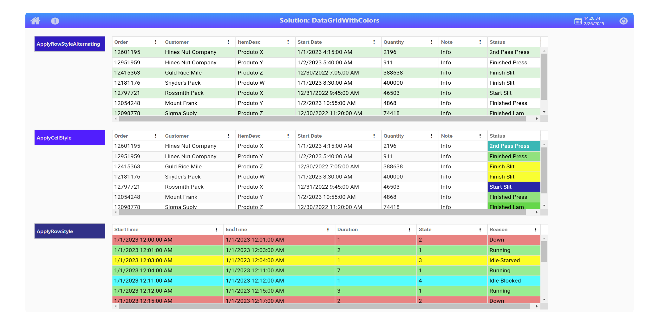Open the info icon in header
The height and width of the screenshot is (325, 659).
click(55, 21)
